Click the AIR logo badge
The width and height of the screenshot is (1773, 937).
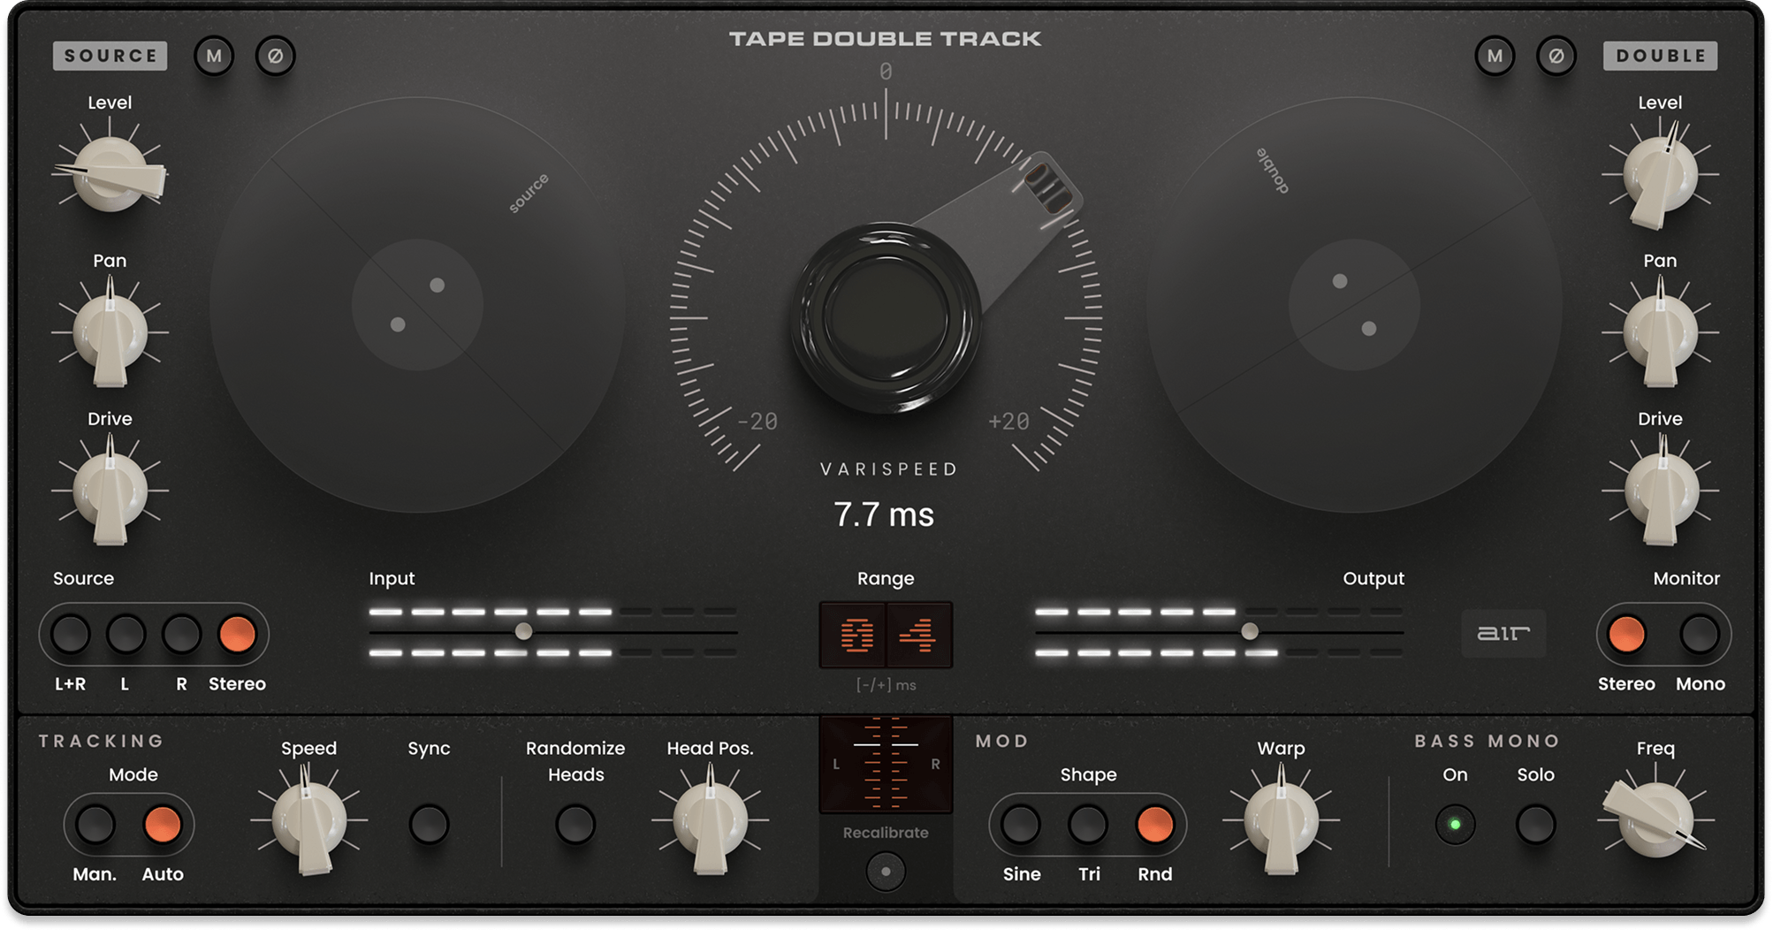pos(1503,633)
